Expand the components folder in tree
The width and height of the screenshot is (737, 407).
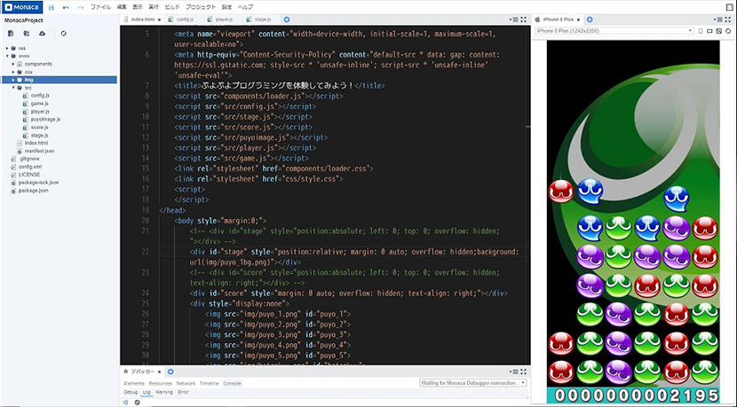click(x=13, y=64)
